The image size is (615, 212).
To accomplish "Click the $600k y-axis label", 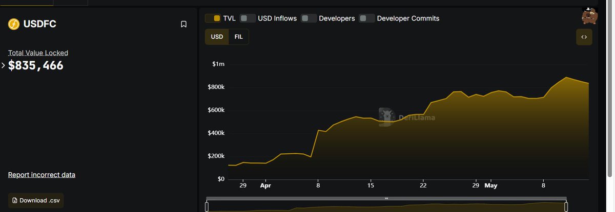I will [215, 110].
